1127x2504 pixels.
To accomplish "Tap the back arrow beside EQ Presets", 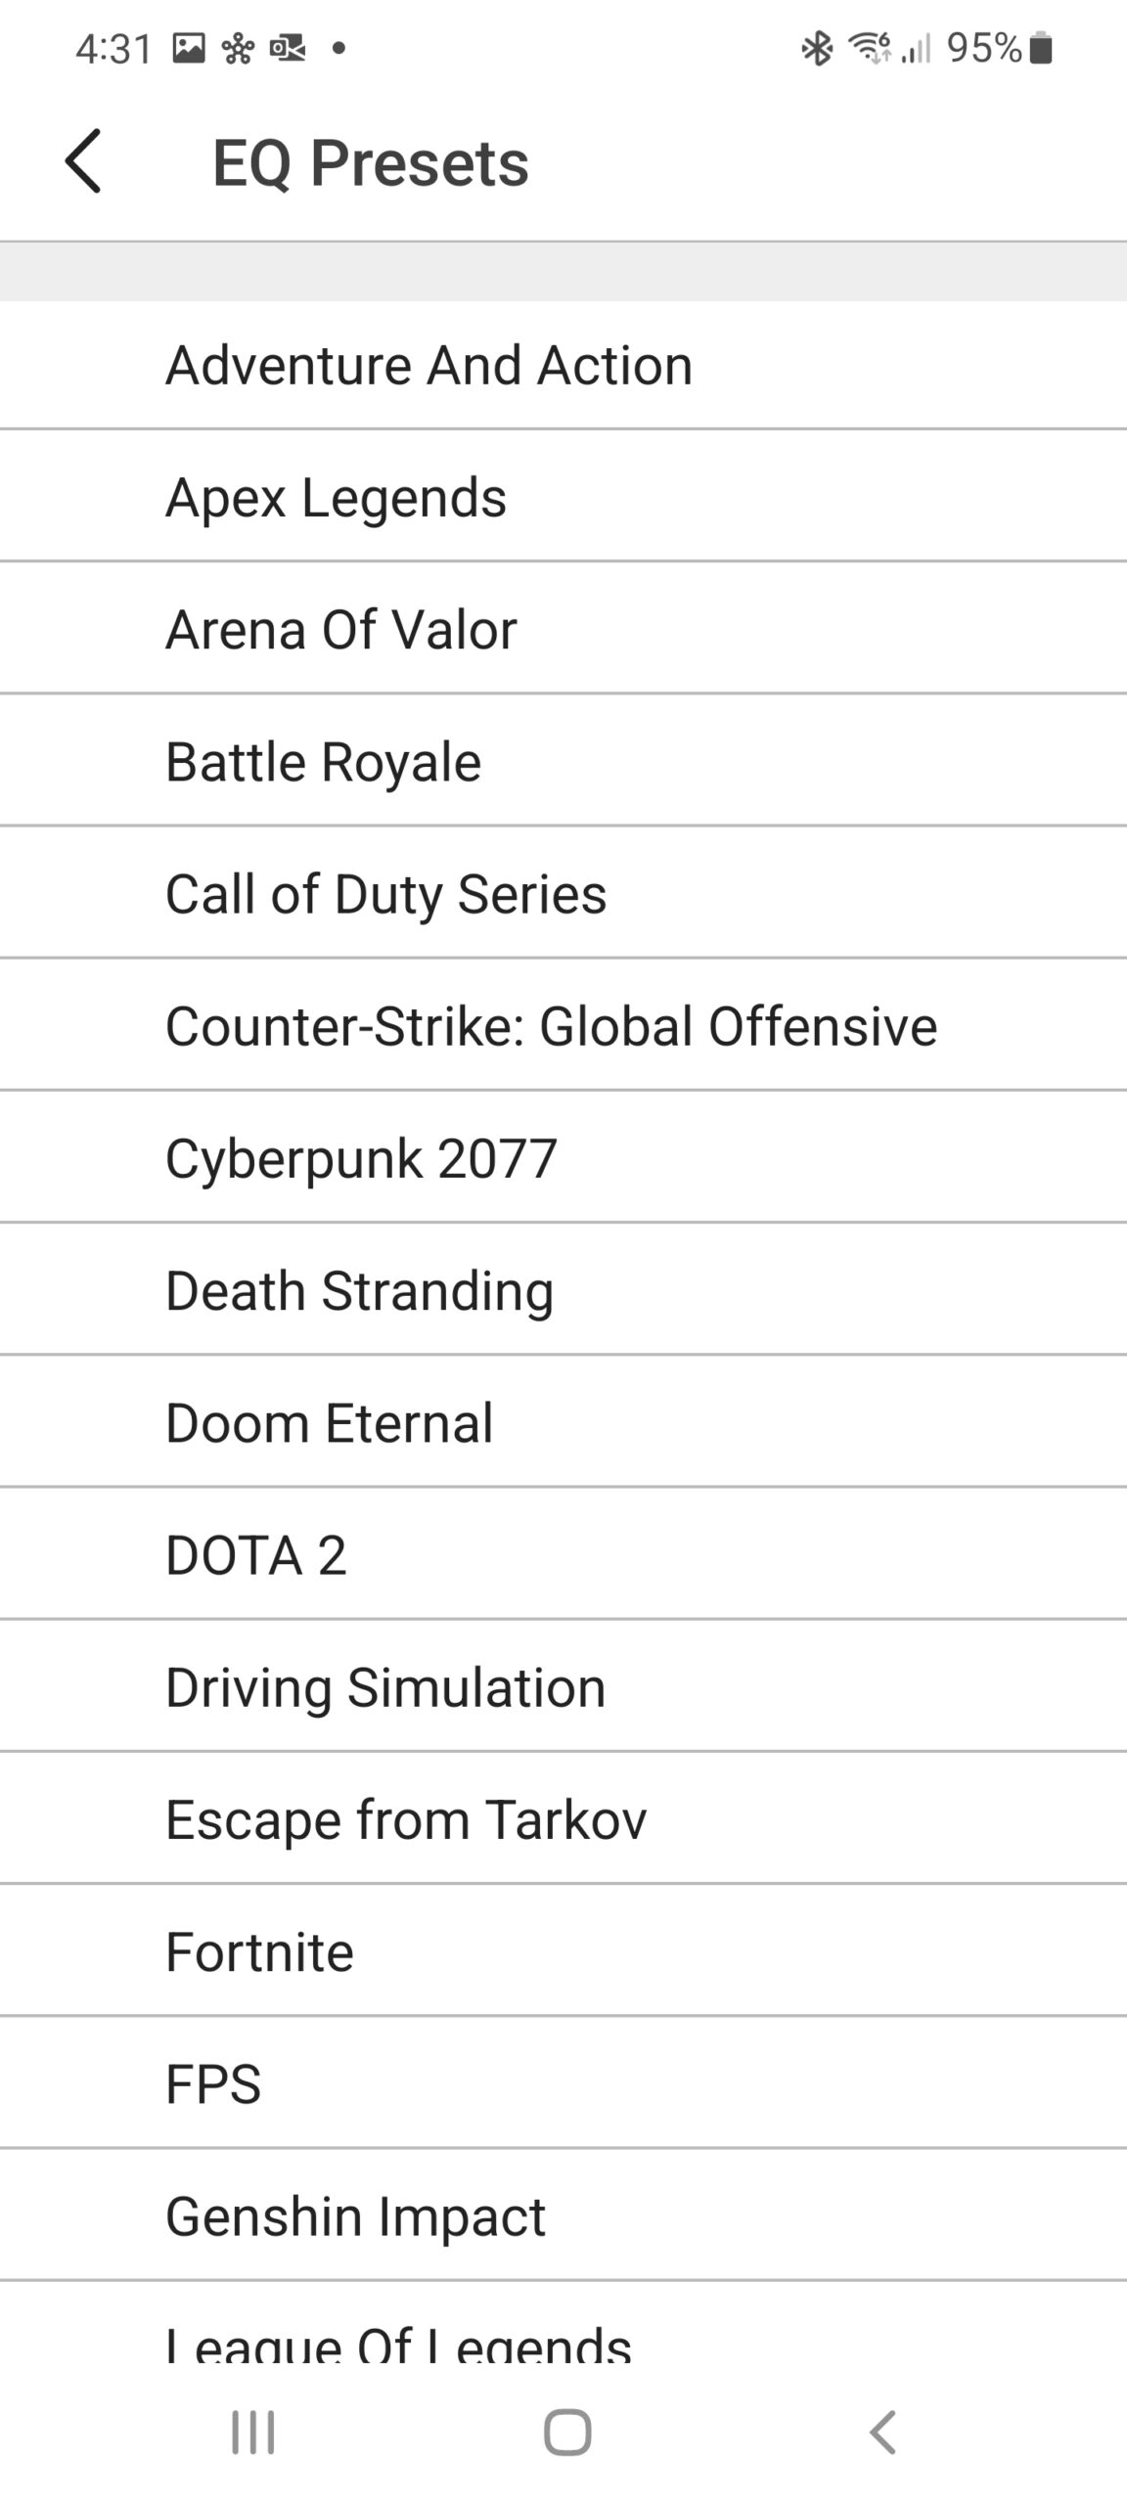I will tap(84, 161).
